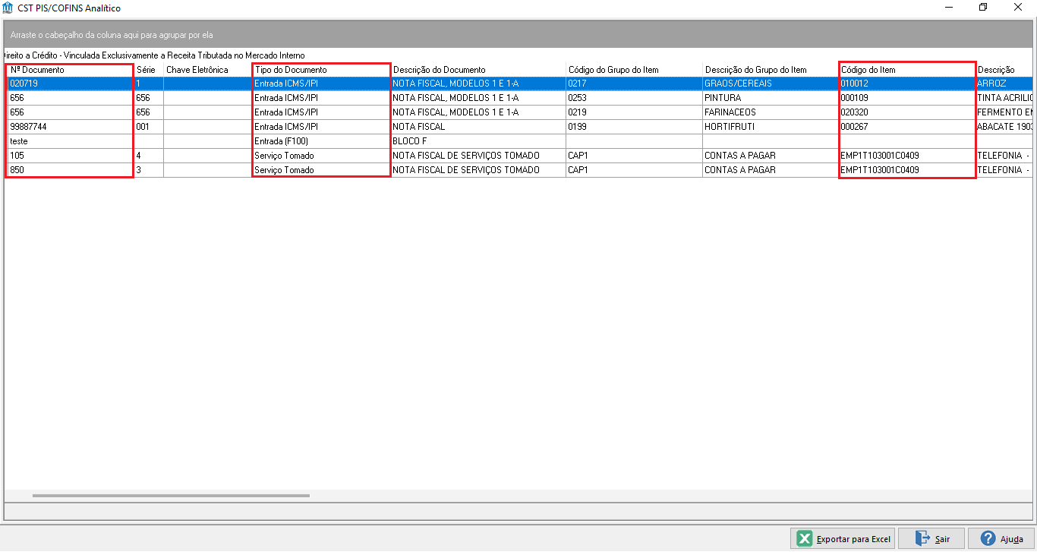This screenshot has width=1037, height=552.
Task: Click the Série column header
Action: [x=149, y=69]
